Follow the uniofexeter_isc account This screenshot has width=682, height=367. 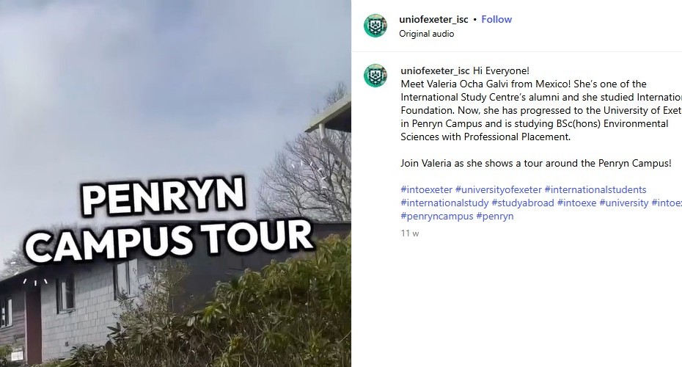pyautogui.click(x=496, y=20)
